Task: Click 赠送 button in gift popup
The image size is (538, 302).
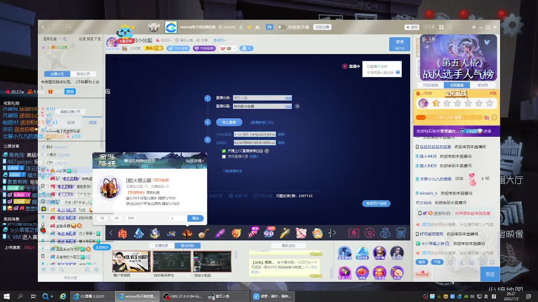Action: pyautogui.click(x=195, y=218)
